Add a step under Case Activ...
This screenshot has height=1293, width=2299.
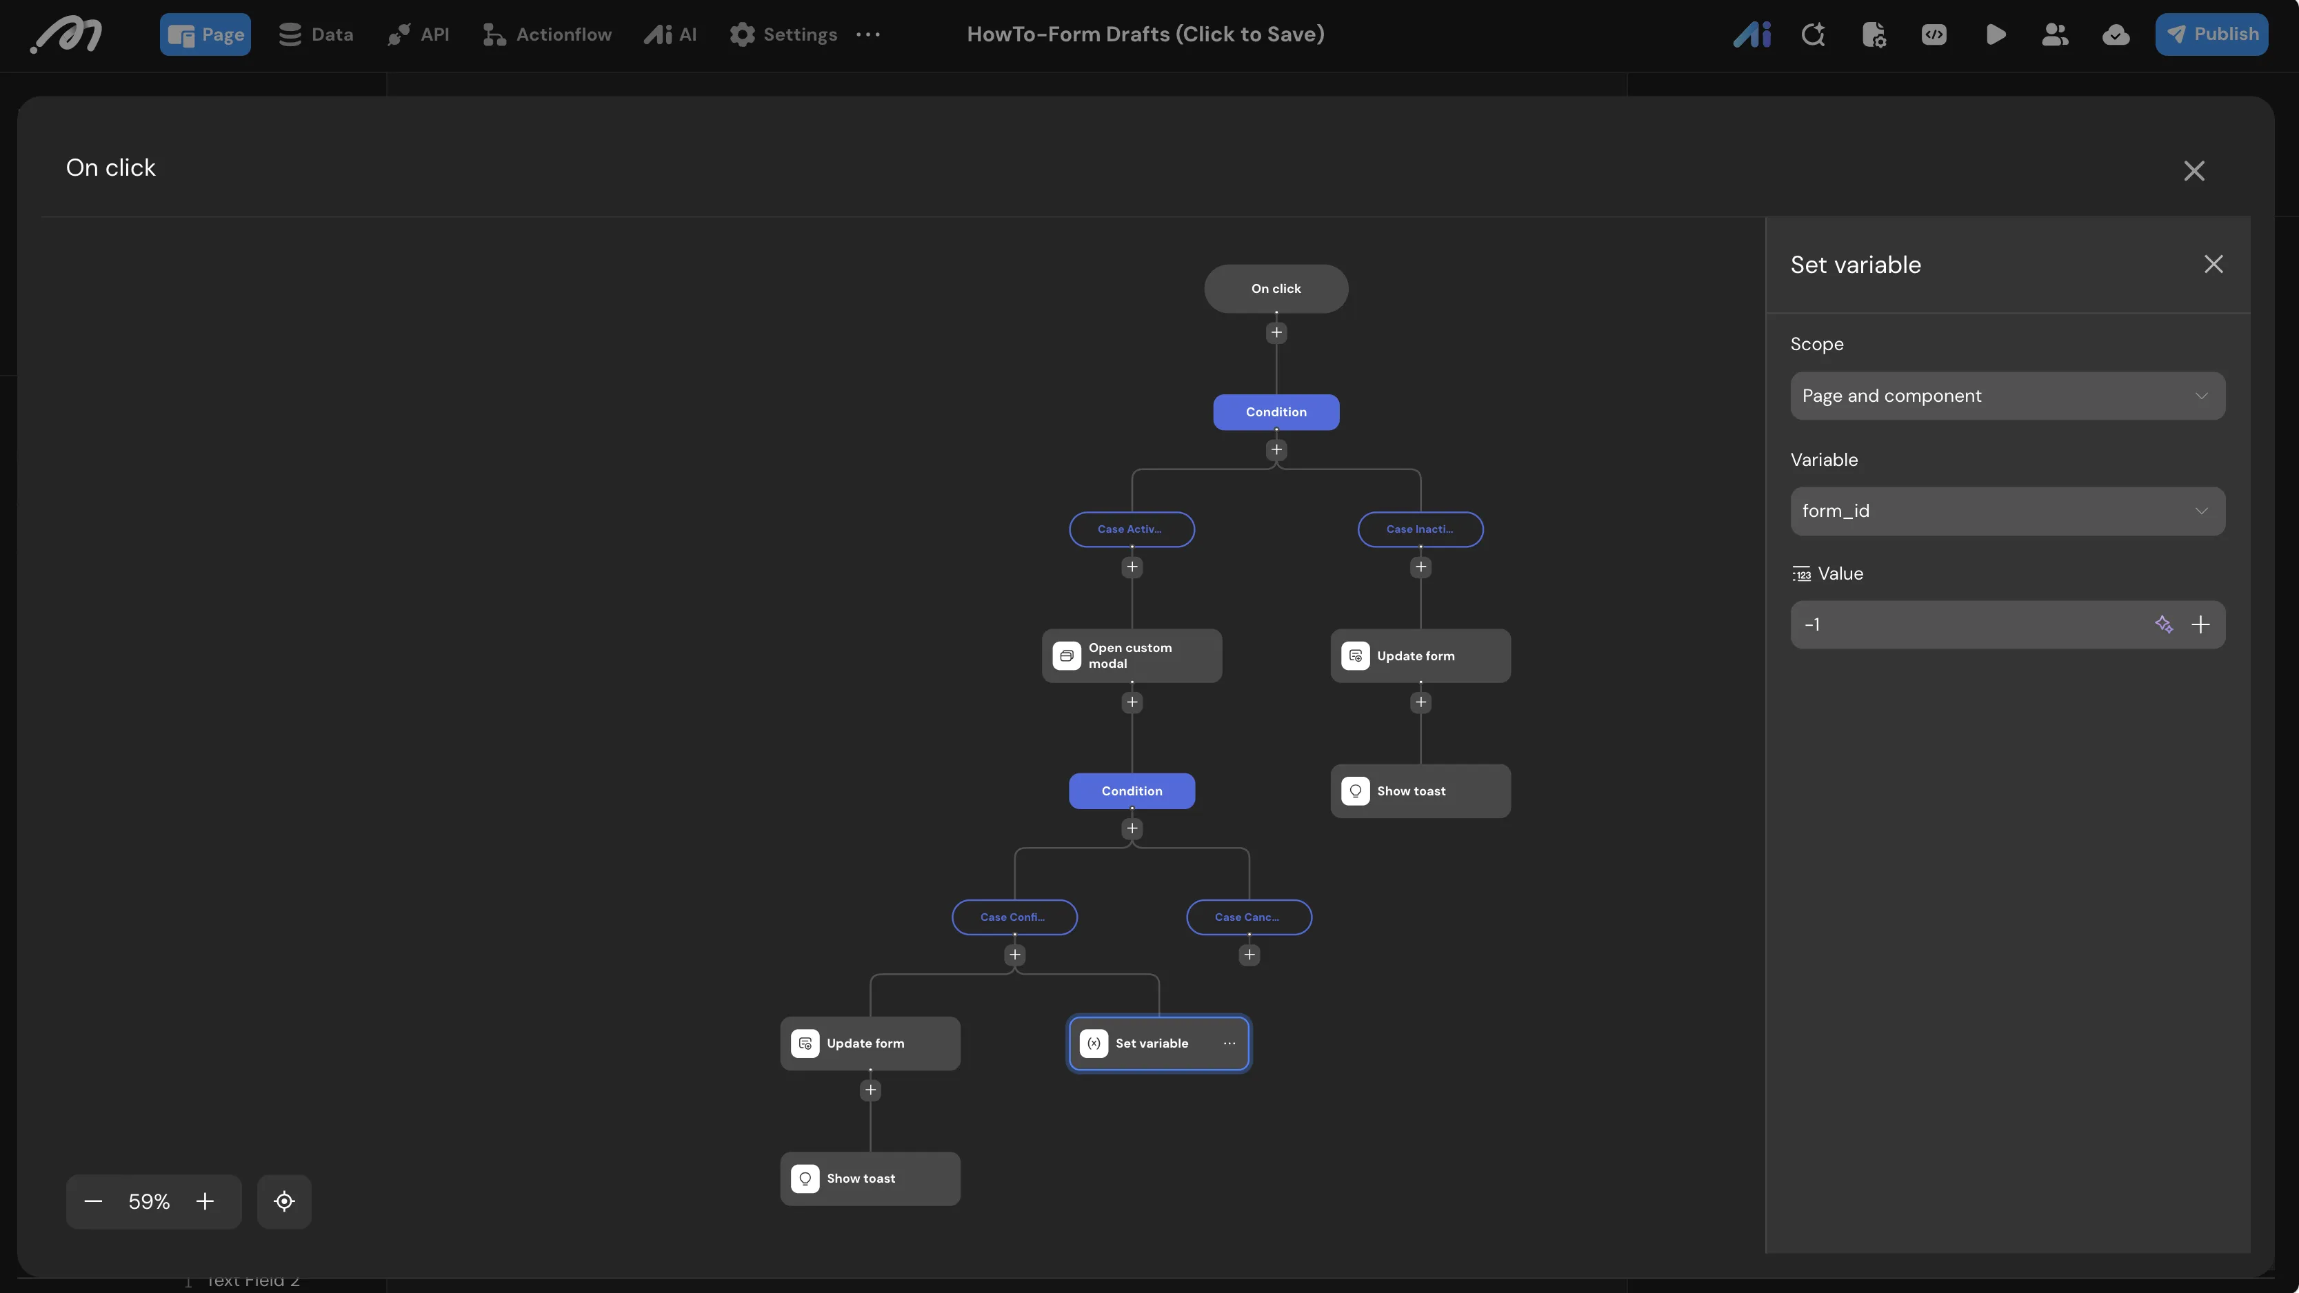pyautogui.click(x=1132, y=567)
